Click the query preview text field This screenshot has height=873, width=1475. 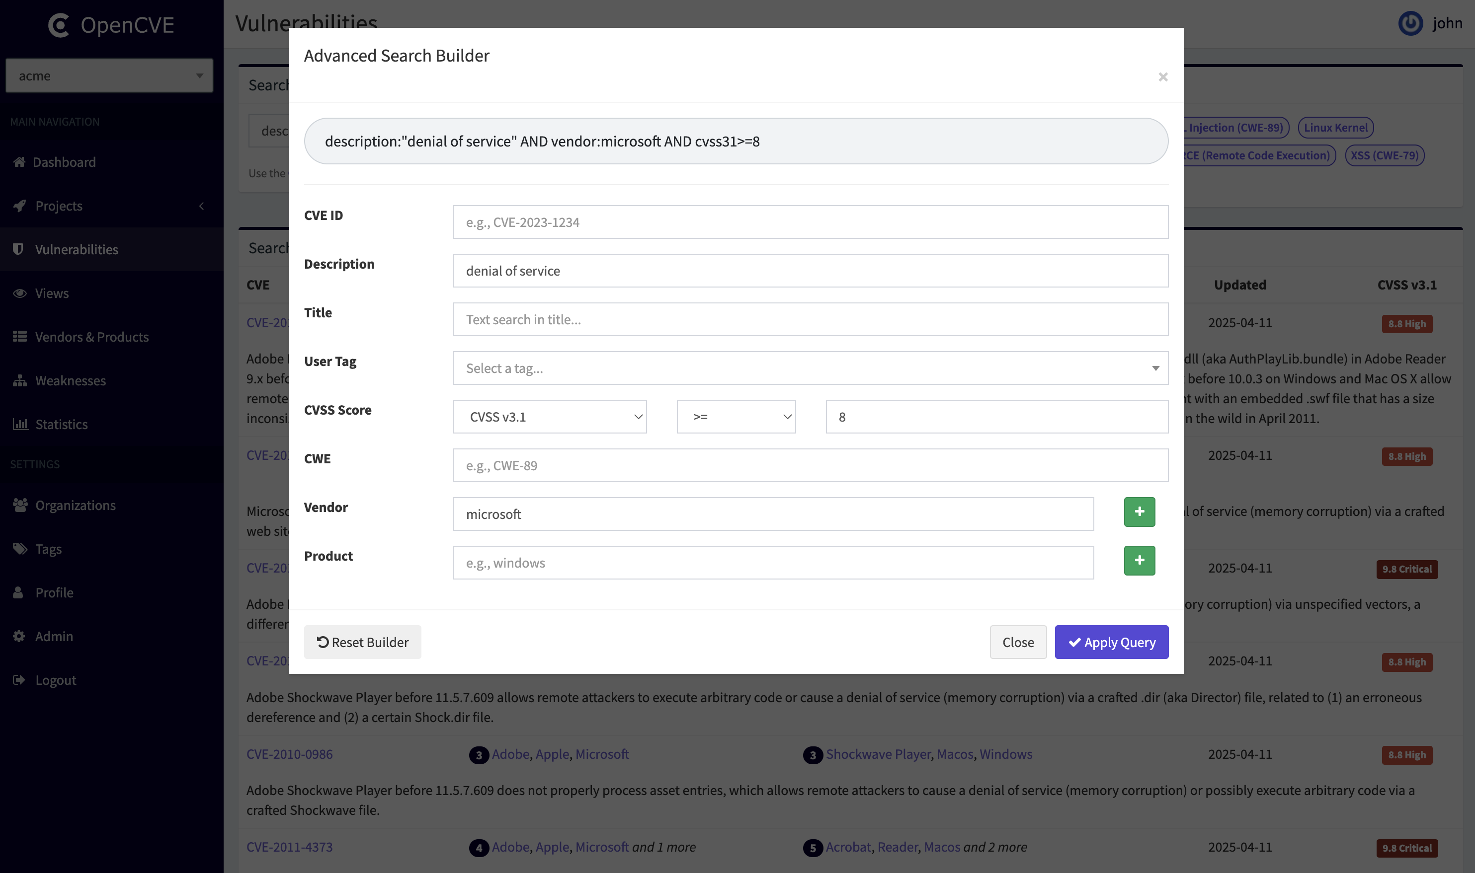point(736,141)
